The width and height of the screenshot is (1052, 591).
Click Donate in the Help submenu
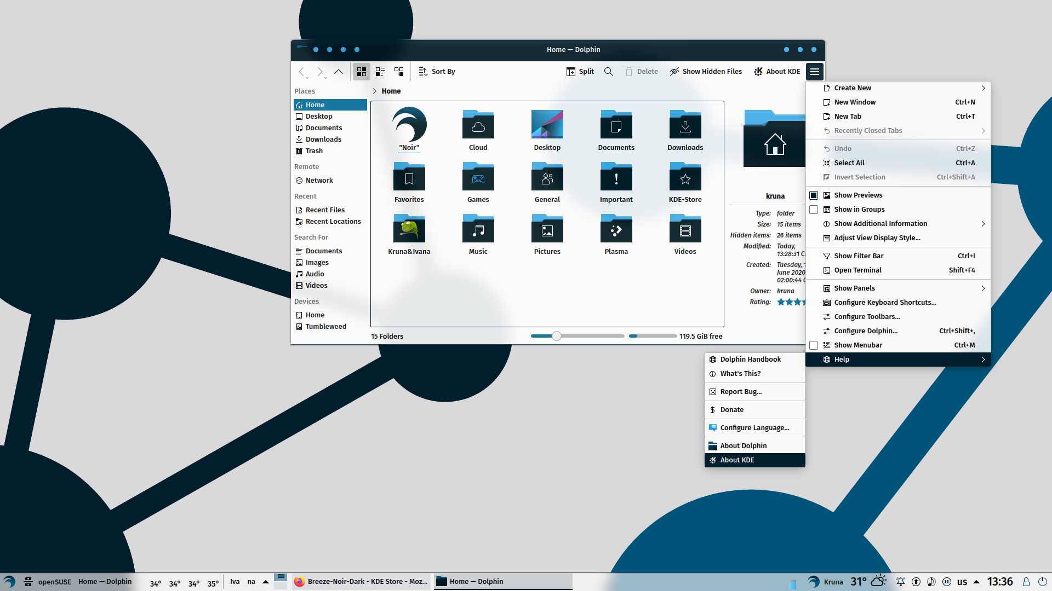pyautogui.click(x=755, y=410)
